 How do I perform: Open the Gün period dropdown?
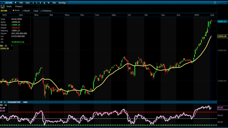27,2
